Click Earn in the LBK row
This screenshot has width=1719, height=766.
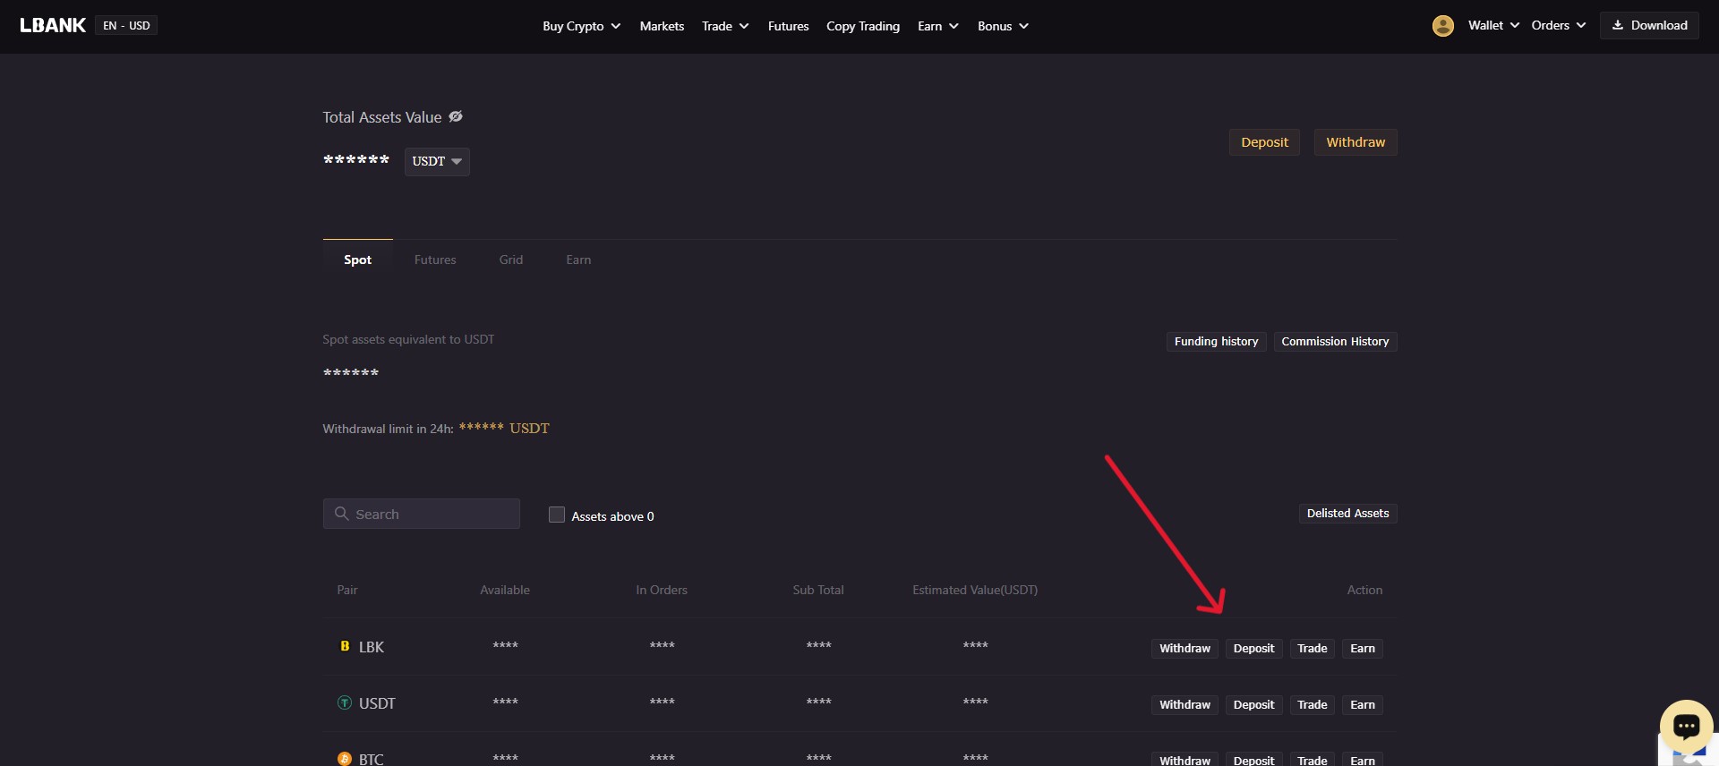point(1362,648)
